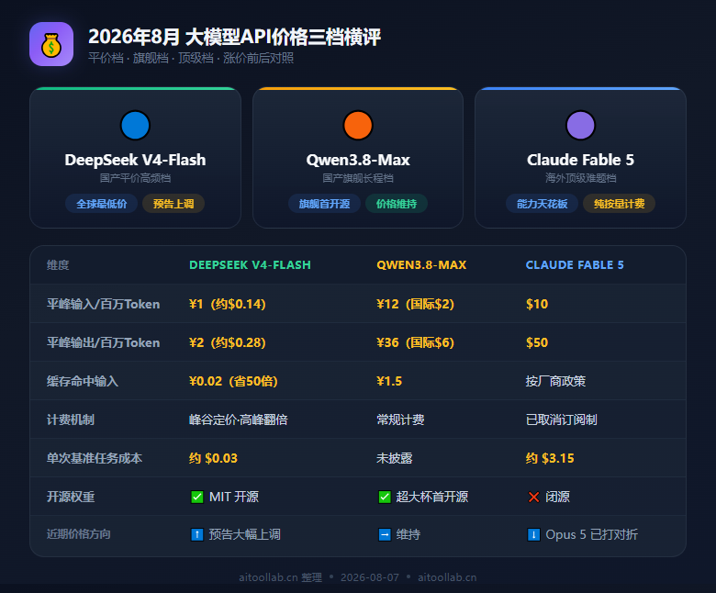Image resolution: width=716 pixels, height=593 pixels.
Task: Click the 未披露 cell
Action: [395, 458]
